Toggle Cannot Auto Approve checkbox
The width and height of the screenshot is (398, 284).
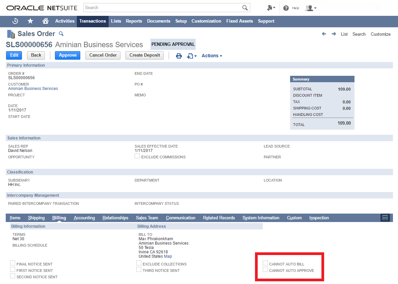tap(265, 269)
